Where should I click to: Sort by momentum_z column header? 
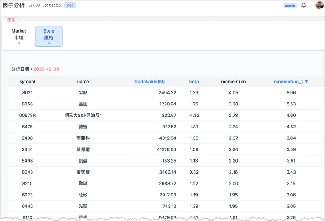tap(289, 81)
